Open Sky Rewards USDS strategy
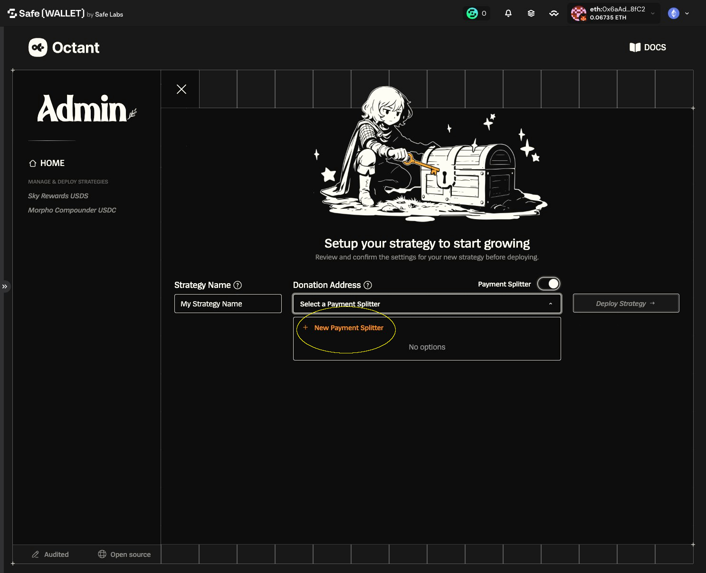This screenshot has width=706, height=573. (58, 196)
